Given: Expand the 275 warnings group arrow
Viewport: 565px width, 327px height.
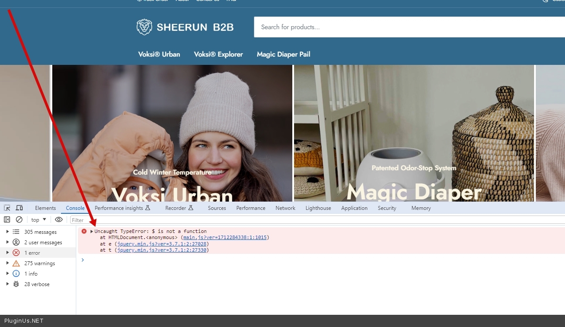Looking at the screenshot, I should click(x=7, y=263).
